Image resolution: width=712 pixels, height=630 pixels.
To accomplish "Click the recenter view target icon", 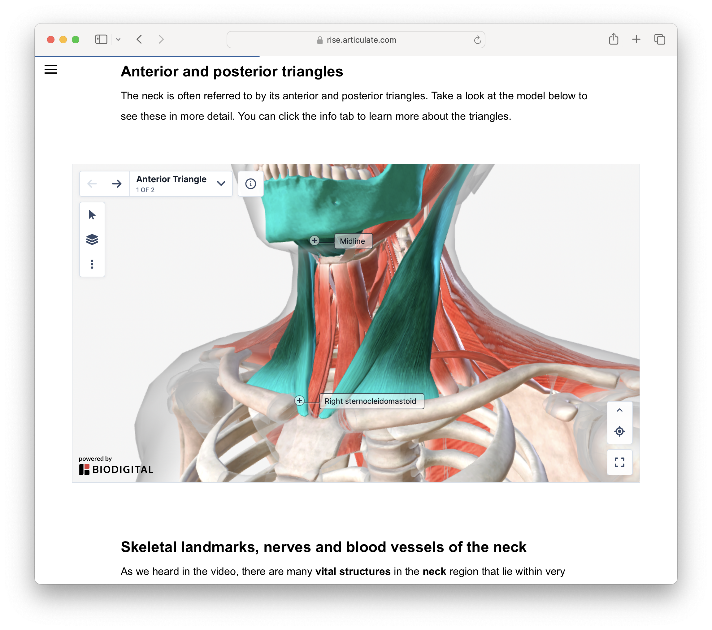I will pos(619,431).
